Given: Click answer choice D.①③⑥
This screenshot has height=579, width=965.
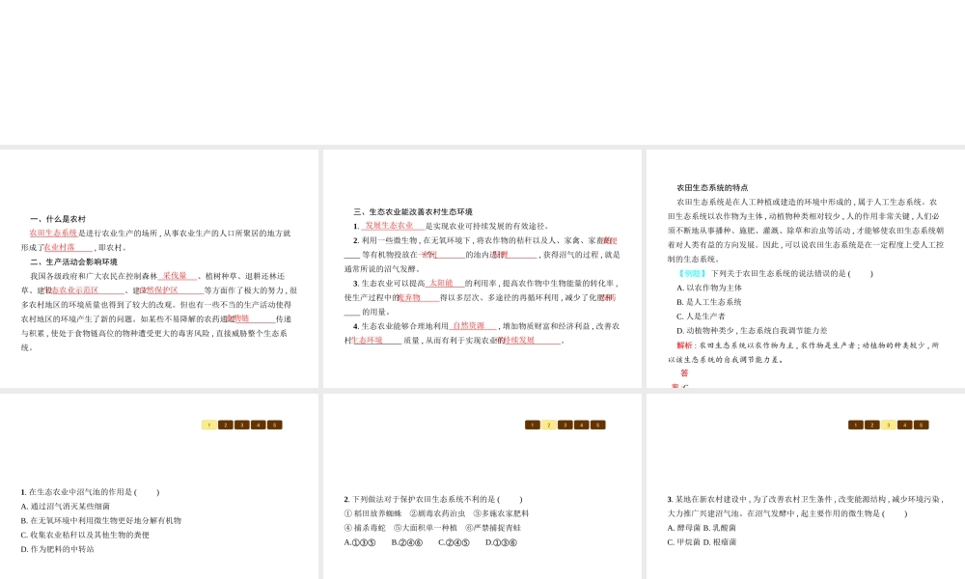Looking at the screenshot, I should point(502,542).
